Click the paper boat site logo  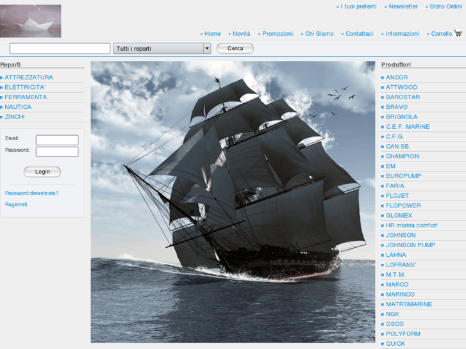[x=30, y=20]
